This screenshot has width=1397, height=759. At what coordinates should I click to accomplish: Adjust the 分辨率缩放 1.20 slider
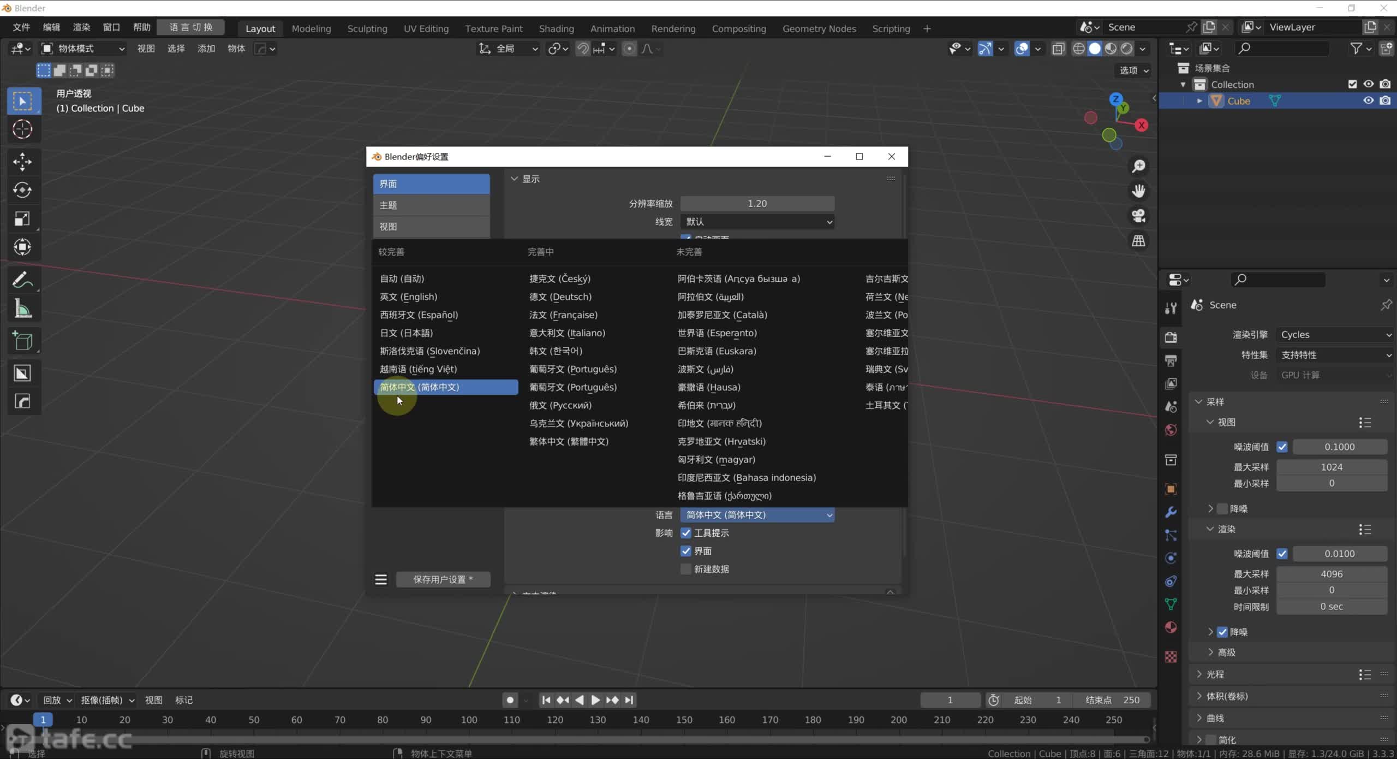pos(757,204)
